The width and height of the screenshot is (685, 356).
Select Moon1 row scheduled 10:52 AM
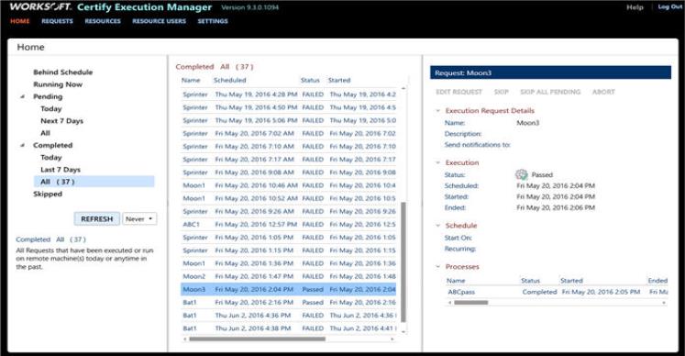pyautogui.click(x=289, y=198)
